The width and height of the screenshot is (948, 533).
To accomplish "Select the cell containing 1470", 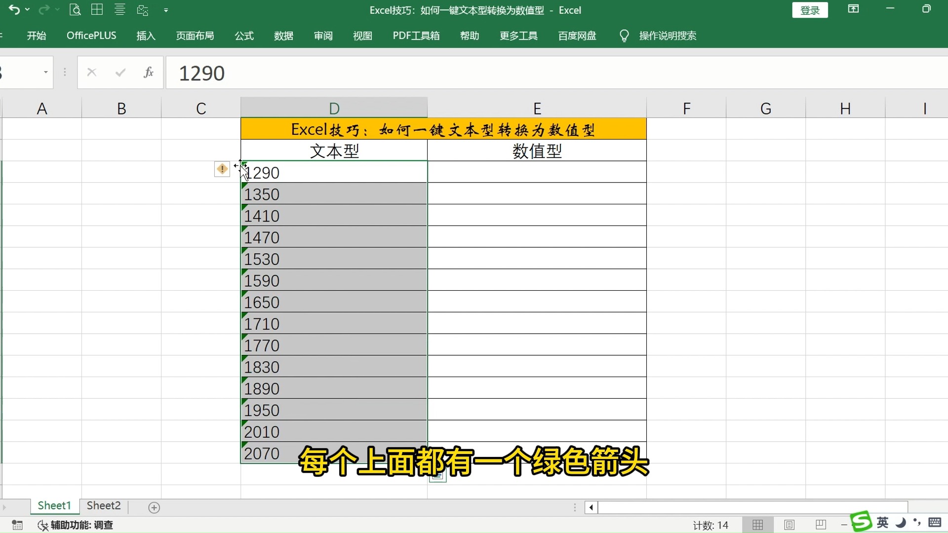I will (334, 237).
